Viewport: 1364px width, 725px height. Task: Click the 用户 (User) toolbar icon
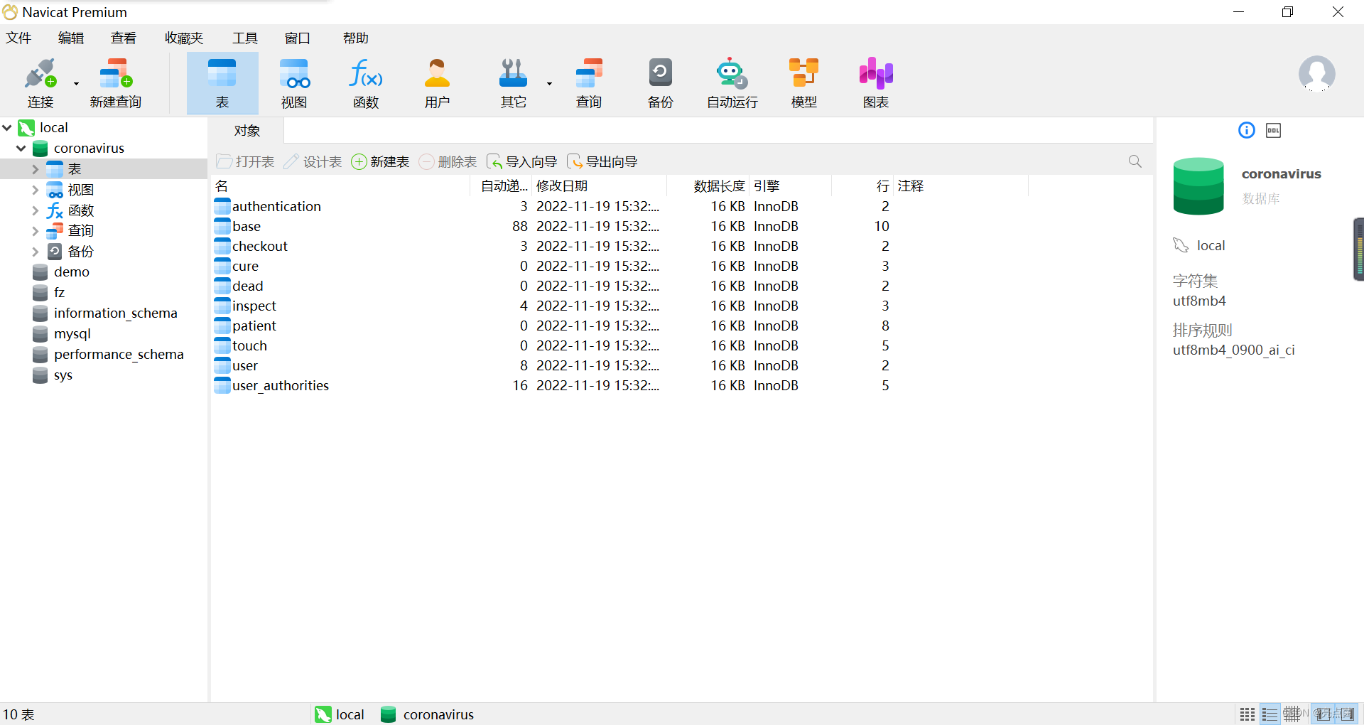438,83
